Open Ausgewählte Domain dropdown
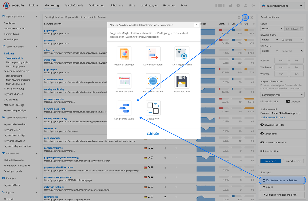Image resolution: width=308 pixels, height=201 pixels. 282,95
